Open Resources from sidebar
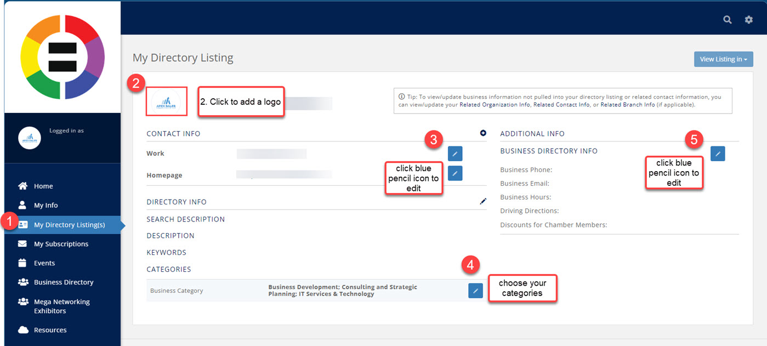 [x=50, y=330]
